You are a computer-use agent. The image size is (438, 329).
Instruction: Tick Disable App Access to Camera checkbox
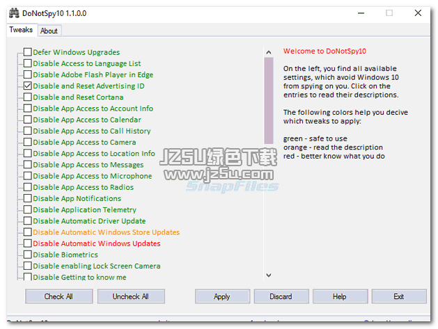(x=27, y=142)
